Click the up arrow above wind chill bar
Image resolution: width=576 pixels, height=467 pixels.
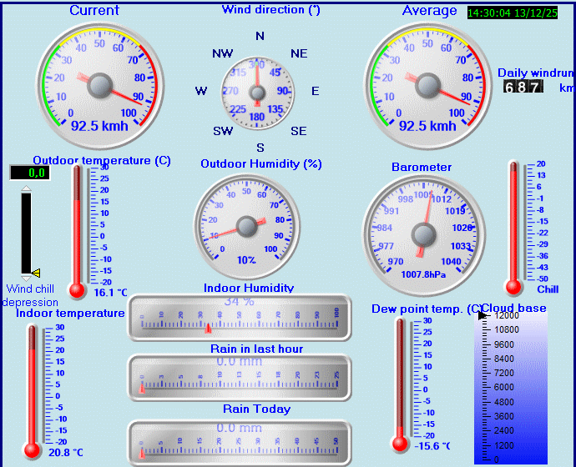point(26,189)
